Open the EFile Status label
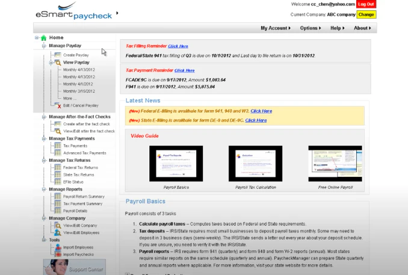The image size is (408, 275). pyautogui.click(x=73, y=182)
